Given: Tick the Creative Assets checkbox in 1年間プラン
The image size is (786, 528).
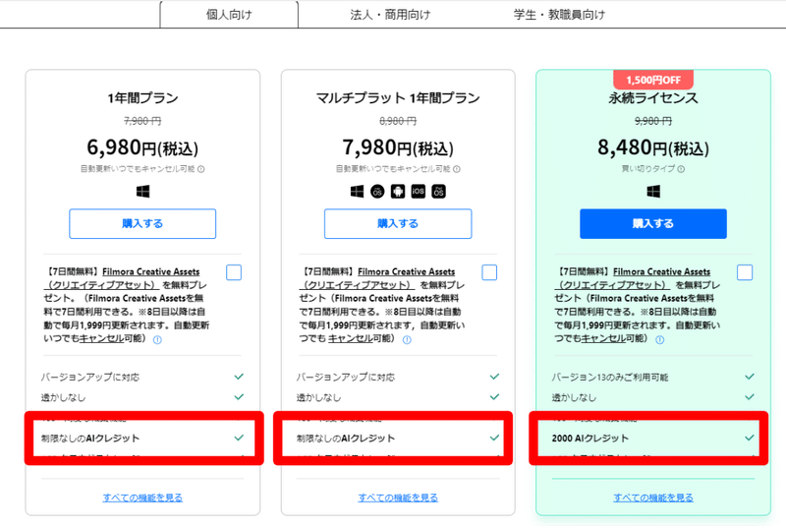Looking at the screenshot, I should pyautogui.click(x=234, y=272).
